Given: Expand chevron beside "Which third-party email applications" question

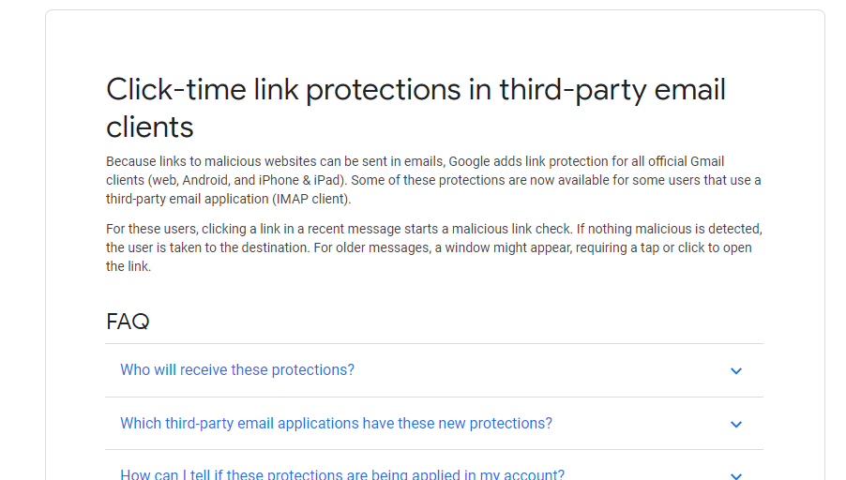Looking at the screenshot, I should click(x=736, y=424).
